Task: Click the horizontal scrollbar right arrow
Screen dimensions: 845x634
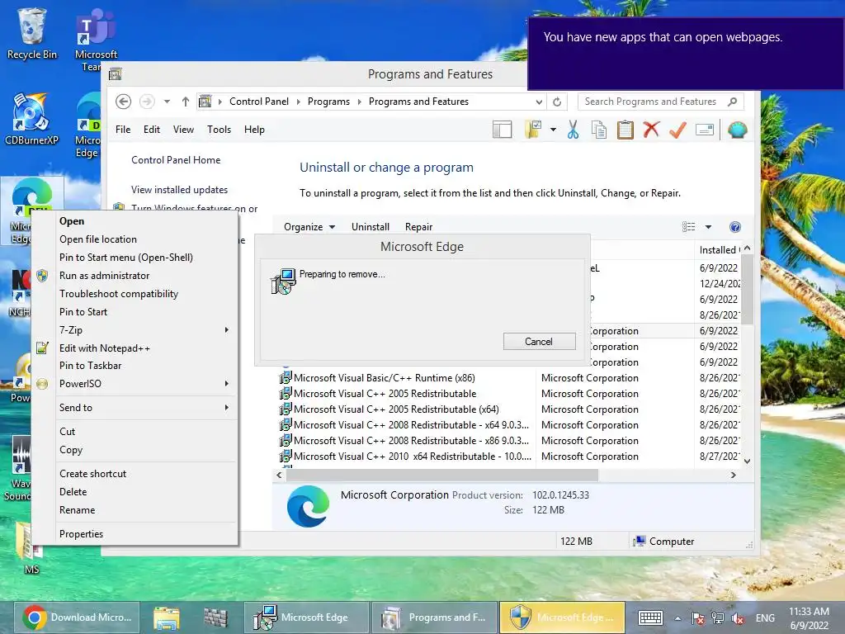Action: click(x=733, y=475)
